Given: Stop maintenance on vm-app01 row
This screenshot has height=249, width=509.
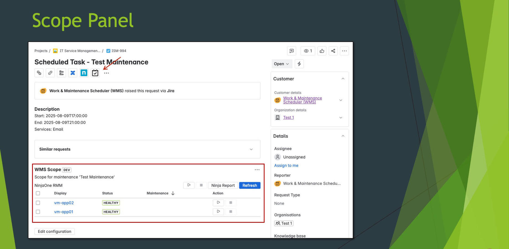Looking at the screenshot, I should tap(231, 212).
